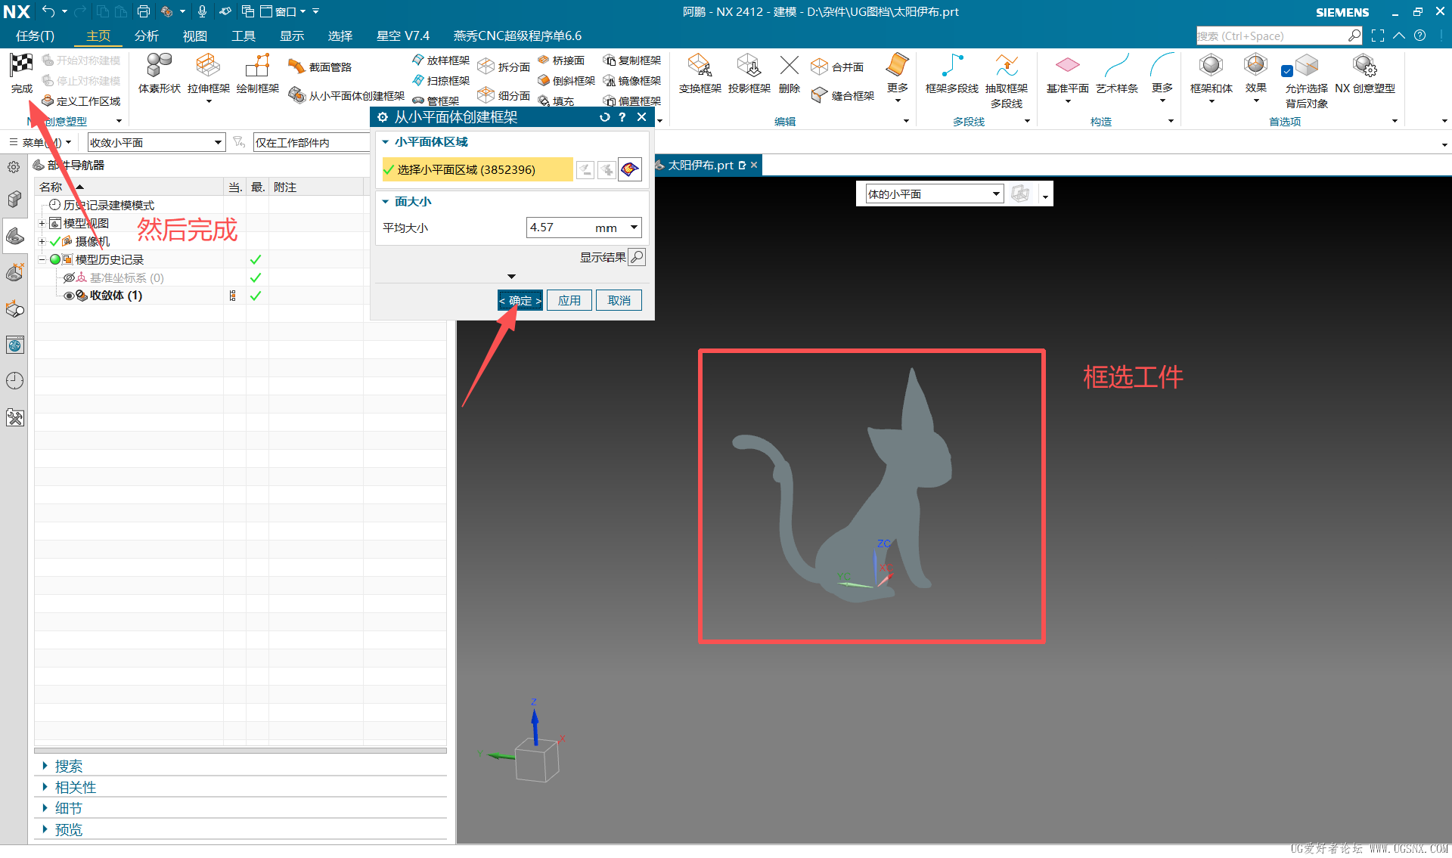The width and height of the screenshot is (1452, 858).
Task: Click 从小平面体创建框架 in the ribbon
Action: click(x=346, y=96)
